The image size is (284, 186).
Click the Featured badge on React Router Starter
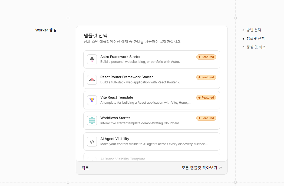206,77
